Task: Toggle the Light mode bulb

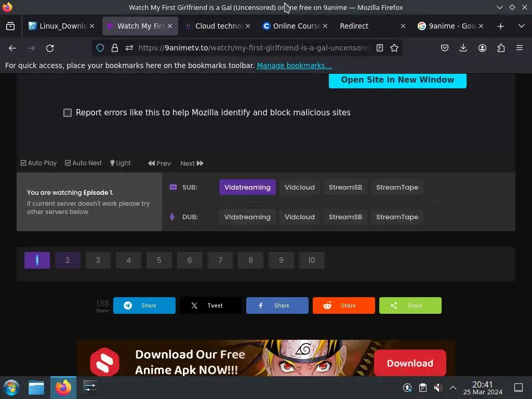Action: 121,163
